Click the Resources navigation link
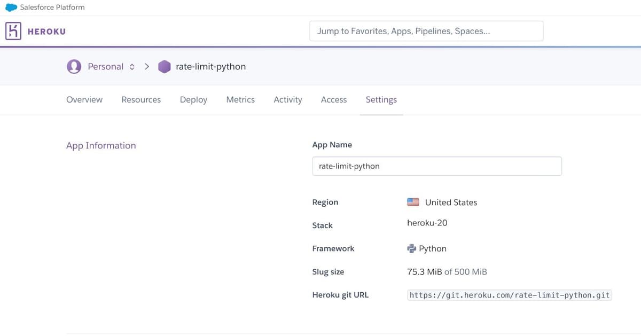Screen dimensions: 641x336 tap(140, 100)
